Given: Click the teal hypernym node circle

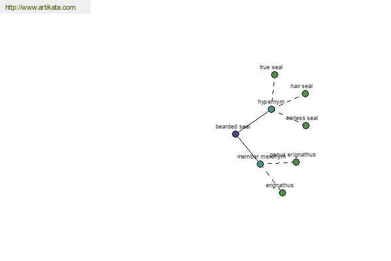Looking at the screenshot, I should (271, 109).
